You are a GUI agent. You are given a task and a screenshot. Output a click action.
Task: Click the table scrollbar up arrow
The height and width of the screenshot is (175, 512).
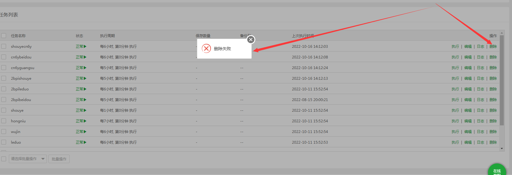pos(502,33)
